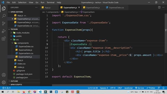The width and height of the screenshot is (167, 94).
Task: Open the Run menu
Action: [x=42, y=2]
